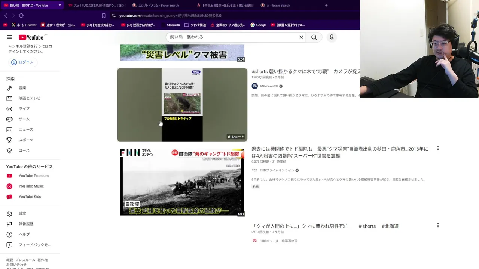Viewport: 479px width, 269px height.
Task: Open the 厳選5選 今キテる bookmark
Action: tap(288, 25)
